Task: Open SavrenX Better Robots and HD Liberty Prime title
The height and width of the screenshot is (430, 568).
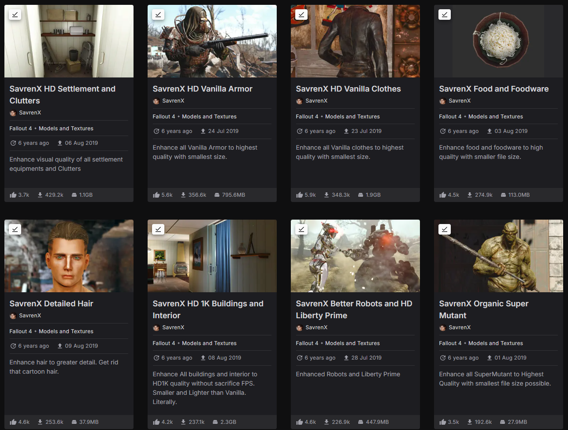Action: click(354, 309)
